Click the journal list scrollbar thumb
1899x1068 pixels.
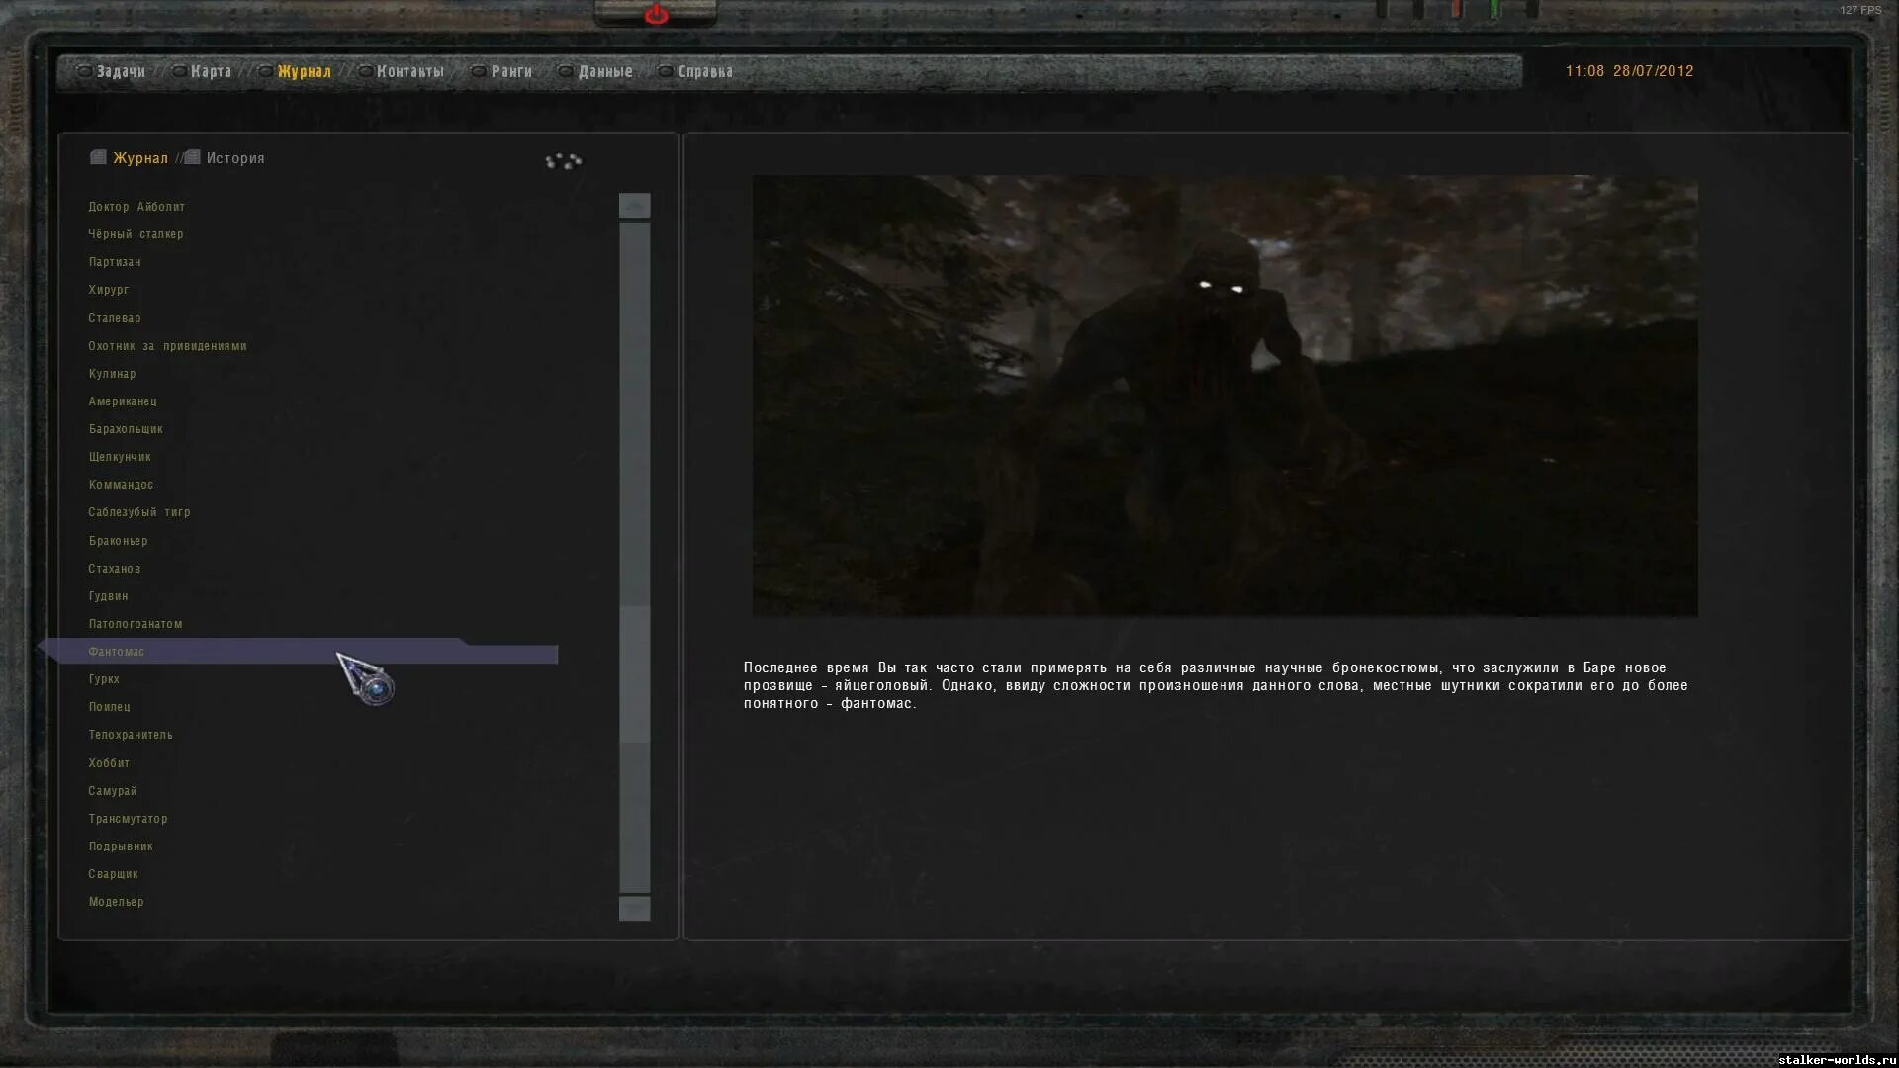[634, 673]
